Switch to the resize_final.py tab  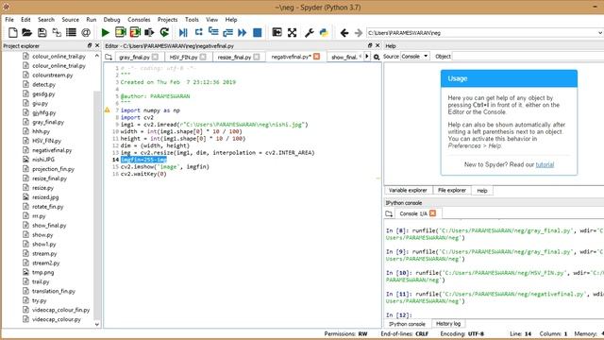(x=234, y=57)
